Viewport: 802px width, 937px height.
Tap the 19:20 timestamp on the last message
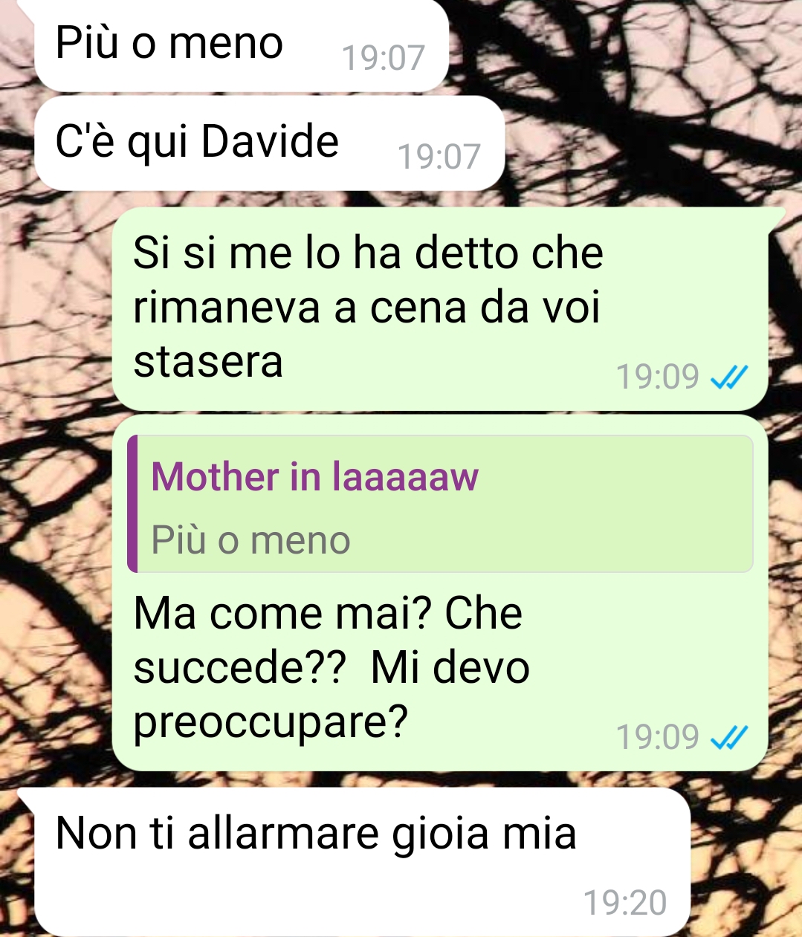point(625,903)
